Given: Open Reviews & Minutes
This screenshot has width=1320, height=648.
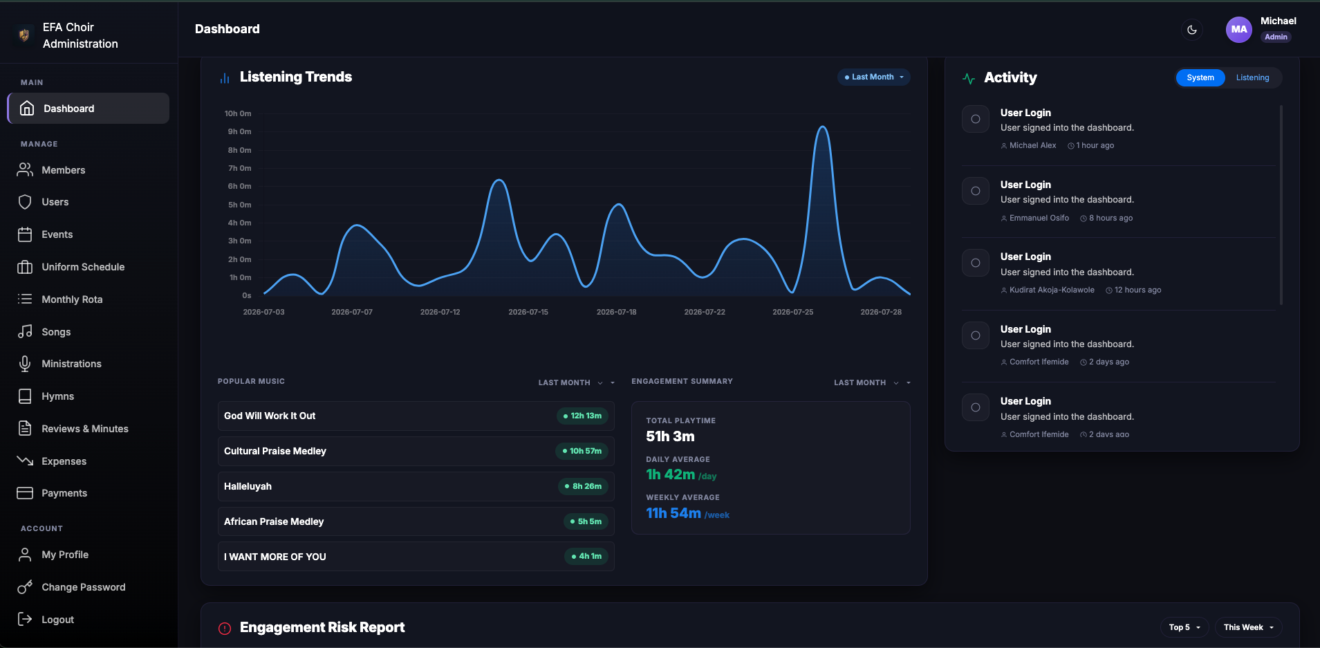Looking at the screenshot, I should [89, 429].
